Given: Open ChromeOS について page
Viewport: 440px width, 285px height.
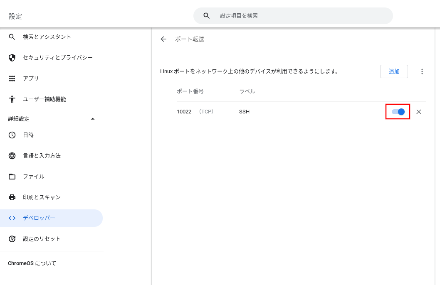Looking at the screenshot, I should (32, 263).
